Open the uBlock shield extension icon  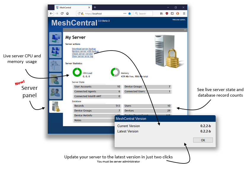click(x=167, y=14)
